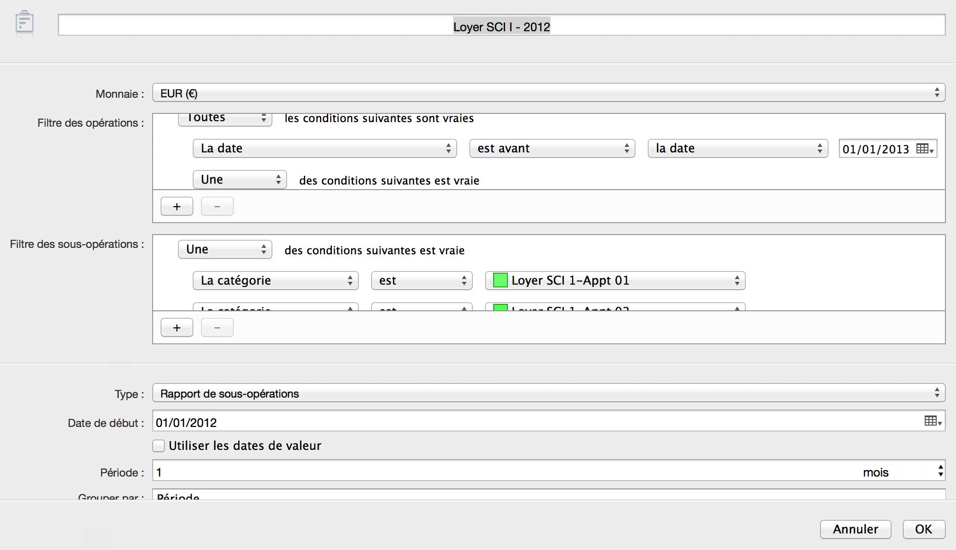Open the La catégorie dropdown for Appt 01 row

pyautogui.click(x=276, y=281)
